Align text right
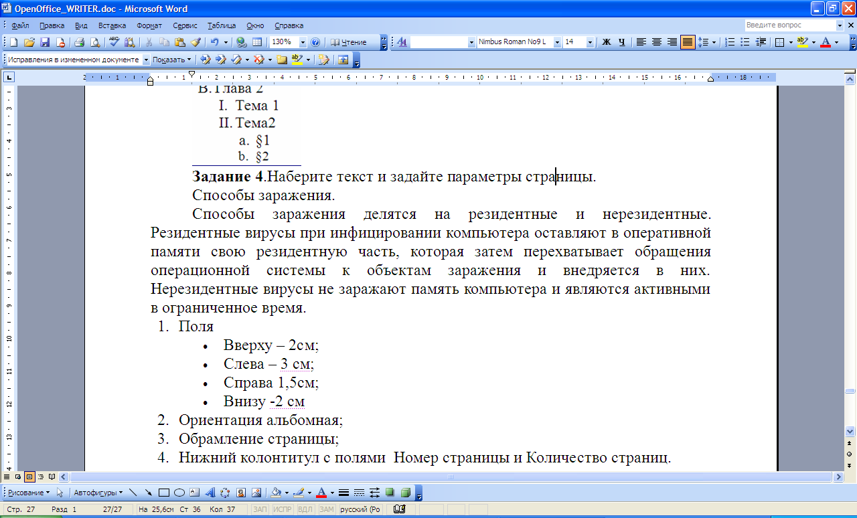This screenshot has width=857, height=518. pos(672,42)
